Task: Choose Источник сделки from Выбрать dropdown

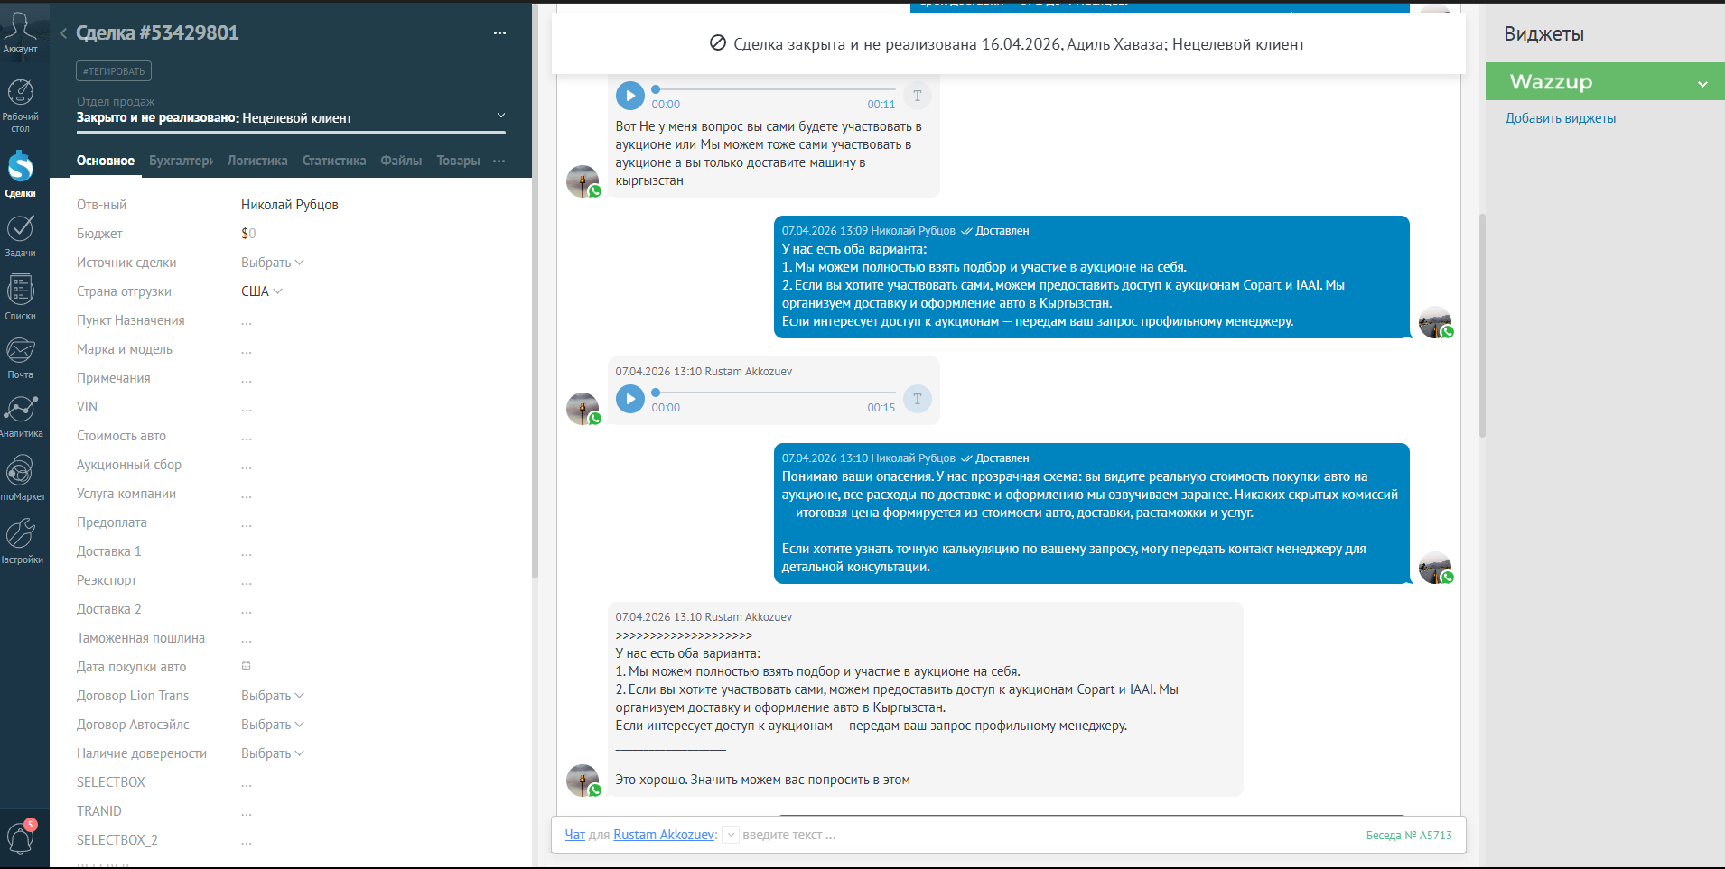Action: point(272,263)
